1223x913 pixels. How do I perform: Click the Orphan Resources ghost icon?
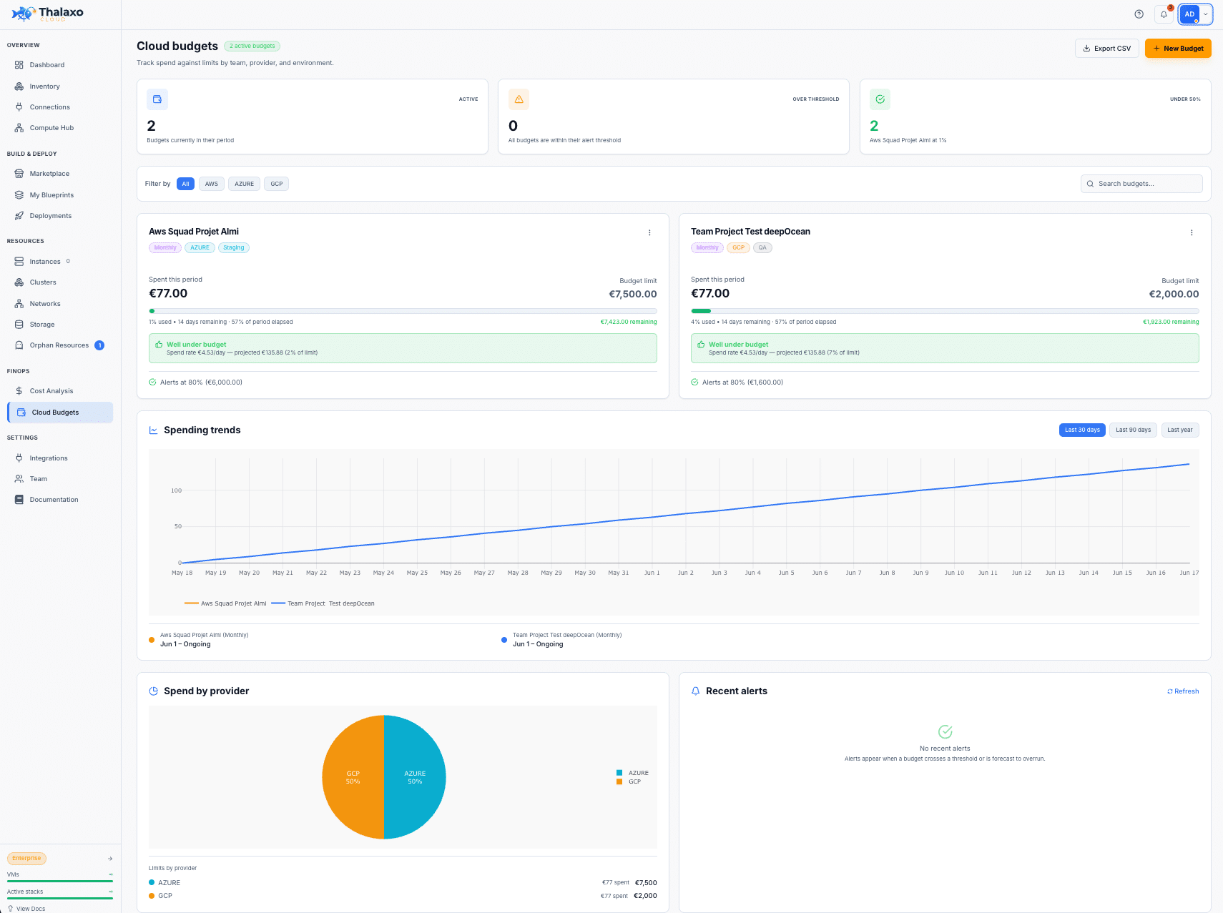click(19, 345)
